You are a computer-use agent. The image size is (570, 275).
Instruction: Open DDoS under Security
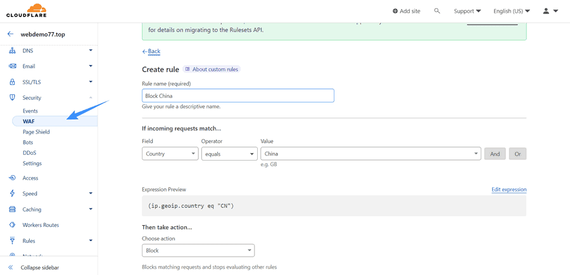[29, 153]
